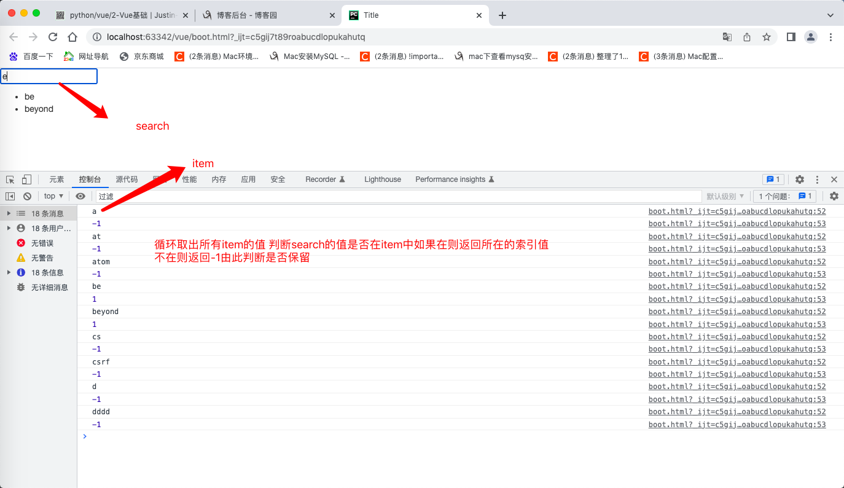This screenshot has width=844, height=488.
Task: Switch to the python/vue/2-Vue基础 browser tab
Action: point(123,15)
